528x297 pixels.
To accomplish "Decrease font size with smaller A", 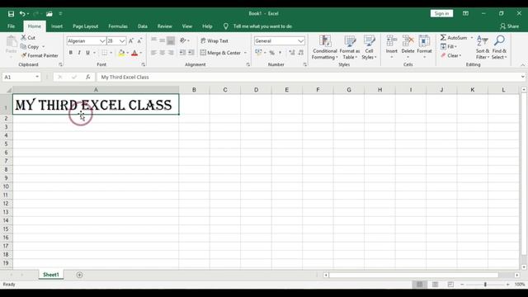I will (139, 40).
